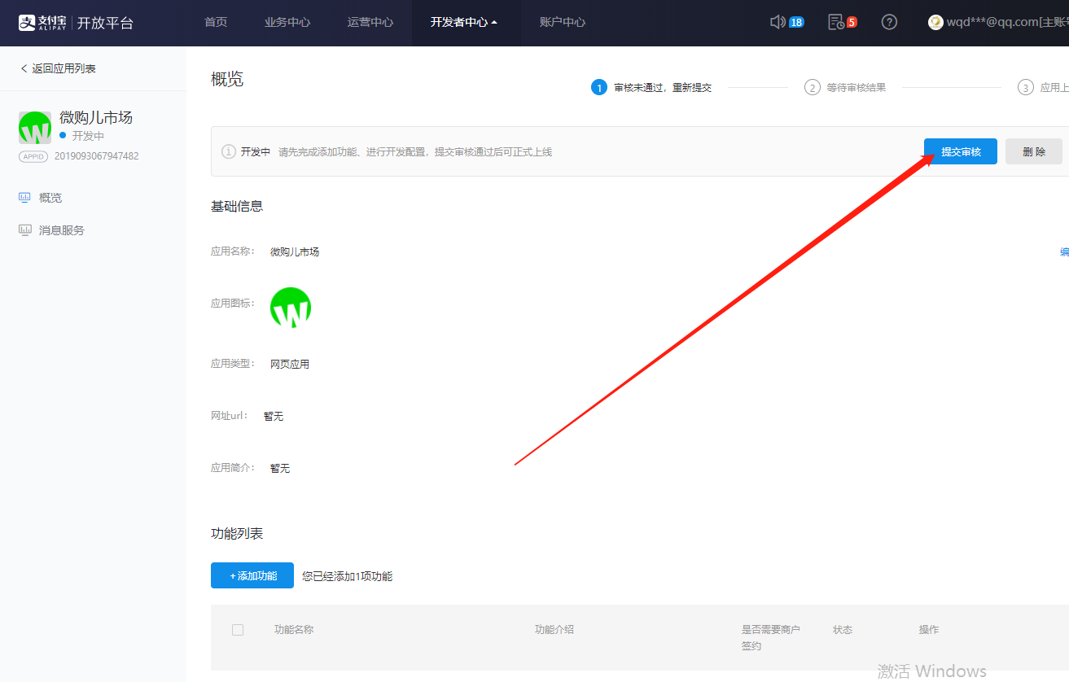Open the pending tasks list icon
The height and width of the screenshot is (682, 1069).
tap(836, 22)
